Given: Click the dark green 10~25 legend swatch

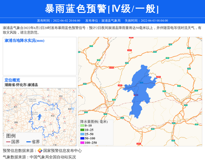Looking at the screenshot, I should 82,130.
